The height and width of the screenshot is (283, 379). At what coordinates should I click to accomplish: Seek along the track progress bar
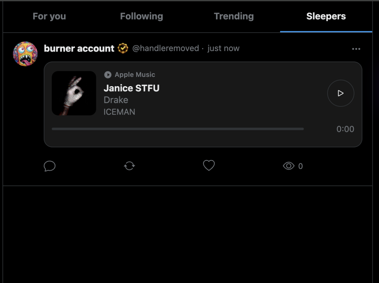tap(178, 129)
